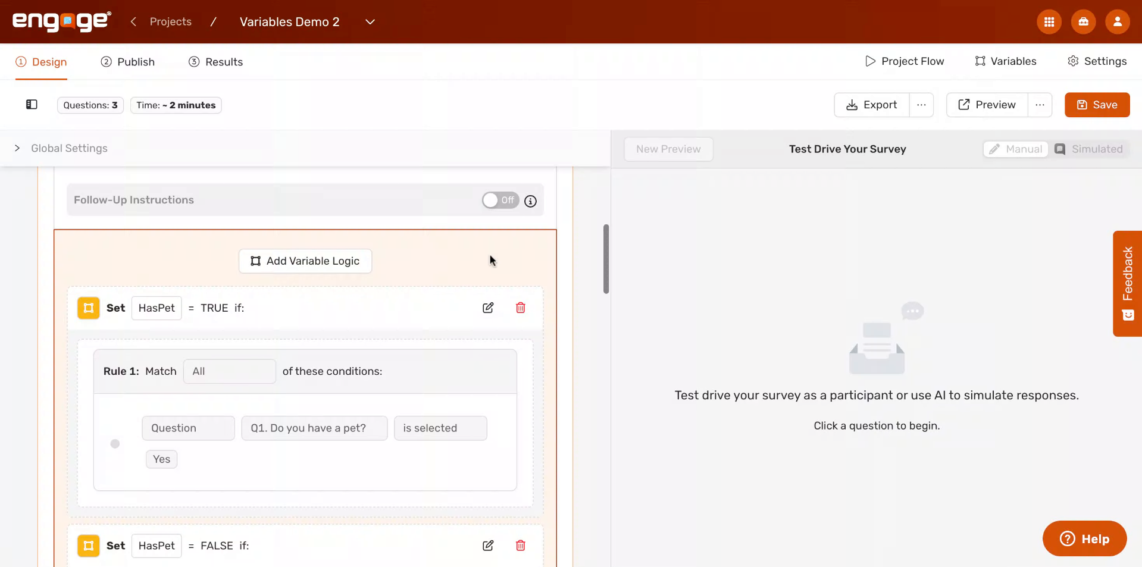Image resolution: width=1142 pixels, height=567 pixels.
Task: Go to Projects breadcrumb link
Action: pos(171,21)
